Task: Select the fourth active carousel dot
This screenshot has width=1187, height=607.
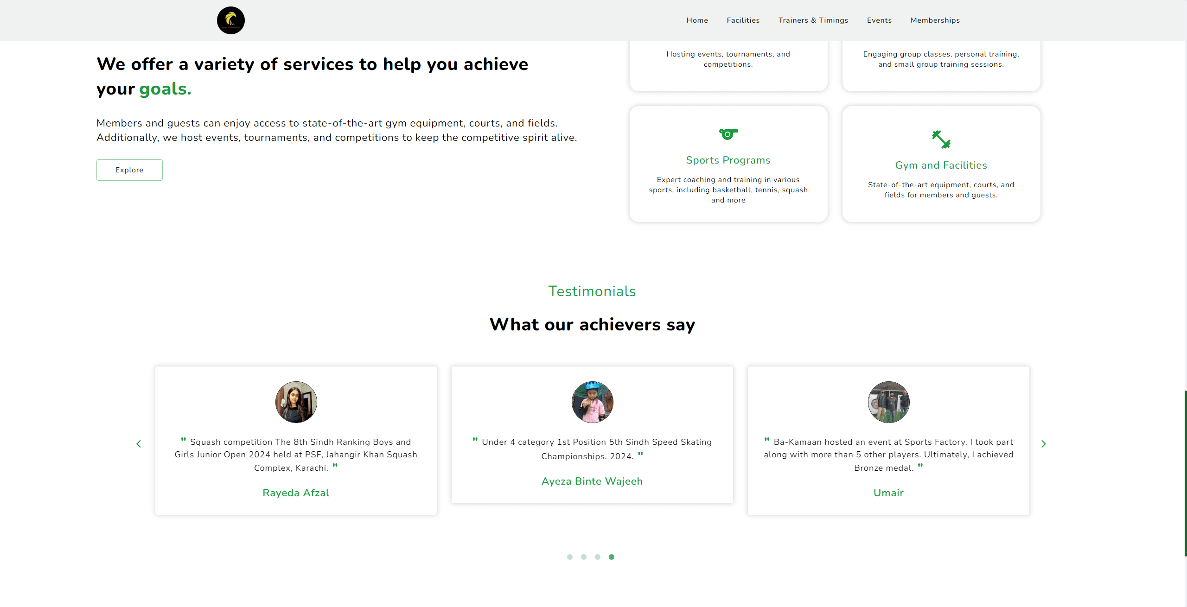Action: tap(612, 557)
